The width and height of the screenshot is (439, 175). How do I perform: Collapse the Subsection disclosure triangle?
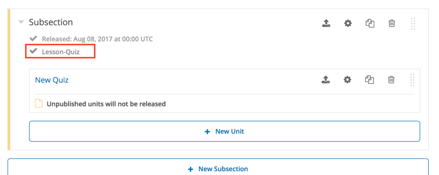pos(21,22)
